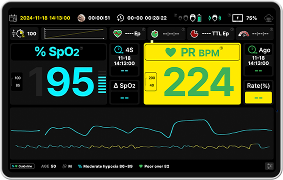Edit the AGE 50 field
Viewport: 283px width, 180px height.
[x=48, y=166]
